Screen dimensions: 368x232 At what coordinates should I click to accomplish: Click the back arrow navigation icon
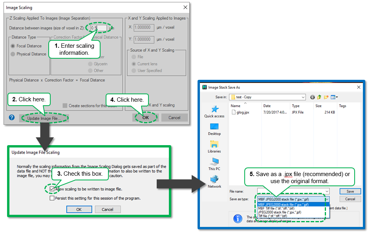pos(313,97)
